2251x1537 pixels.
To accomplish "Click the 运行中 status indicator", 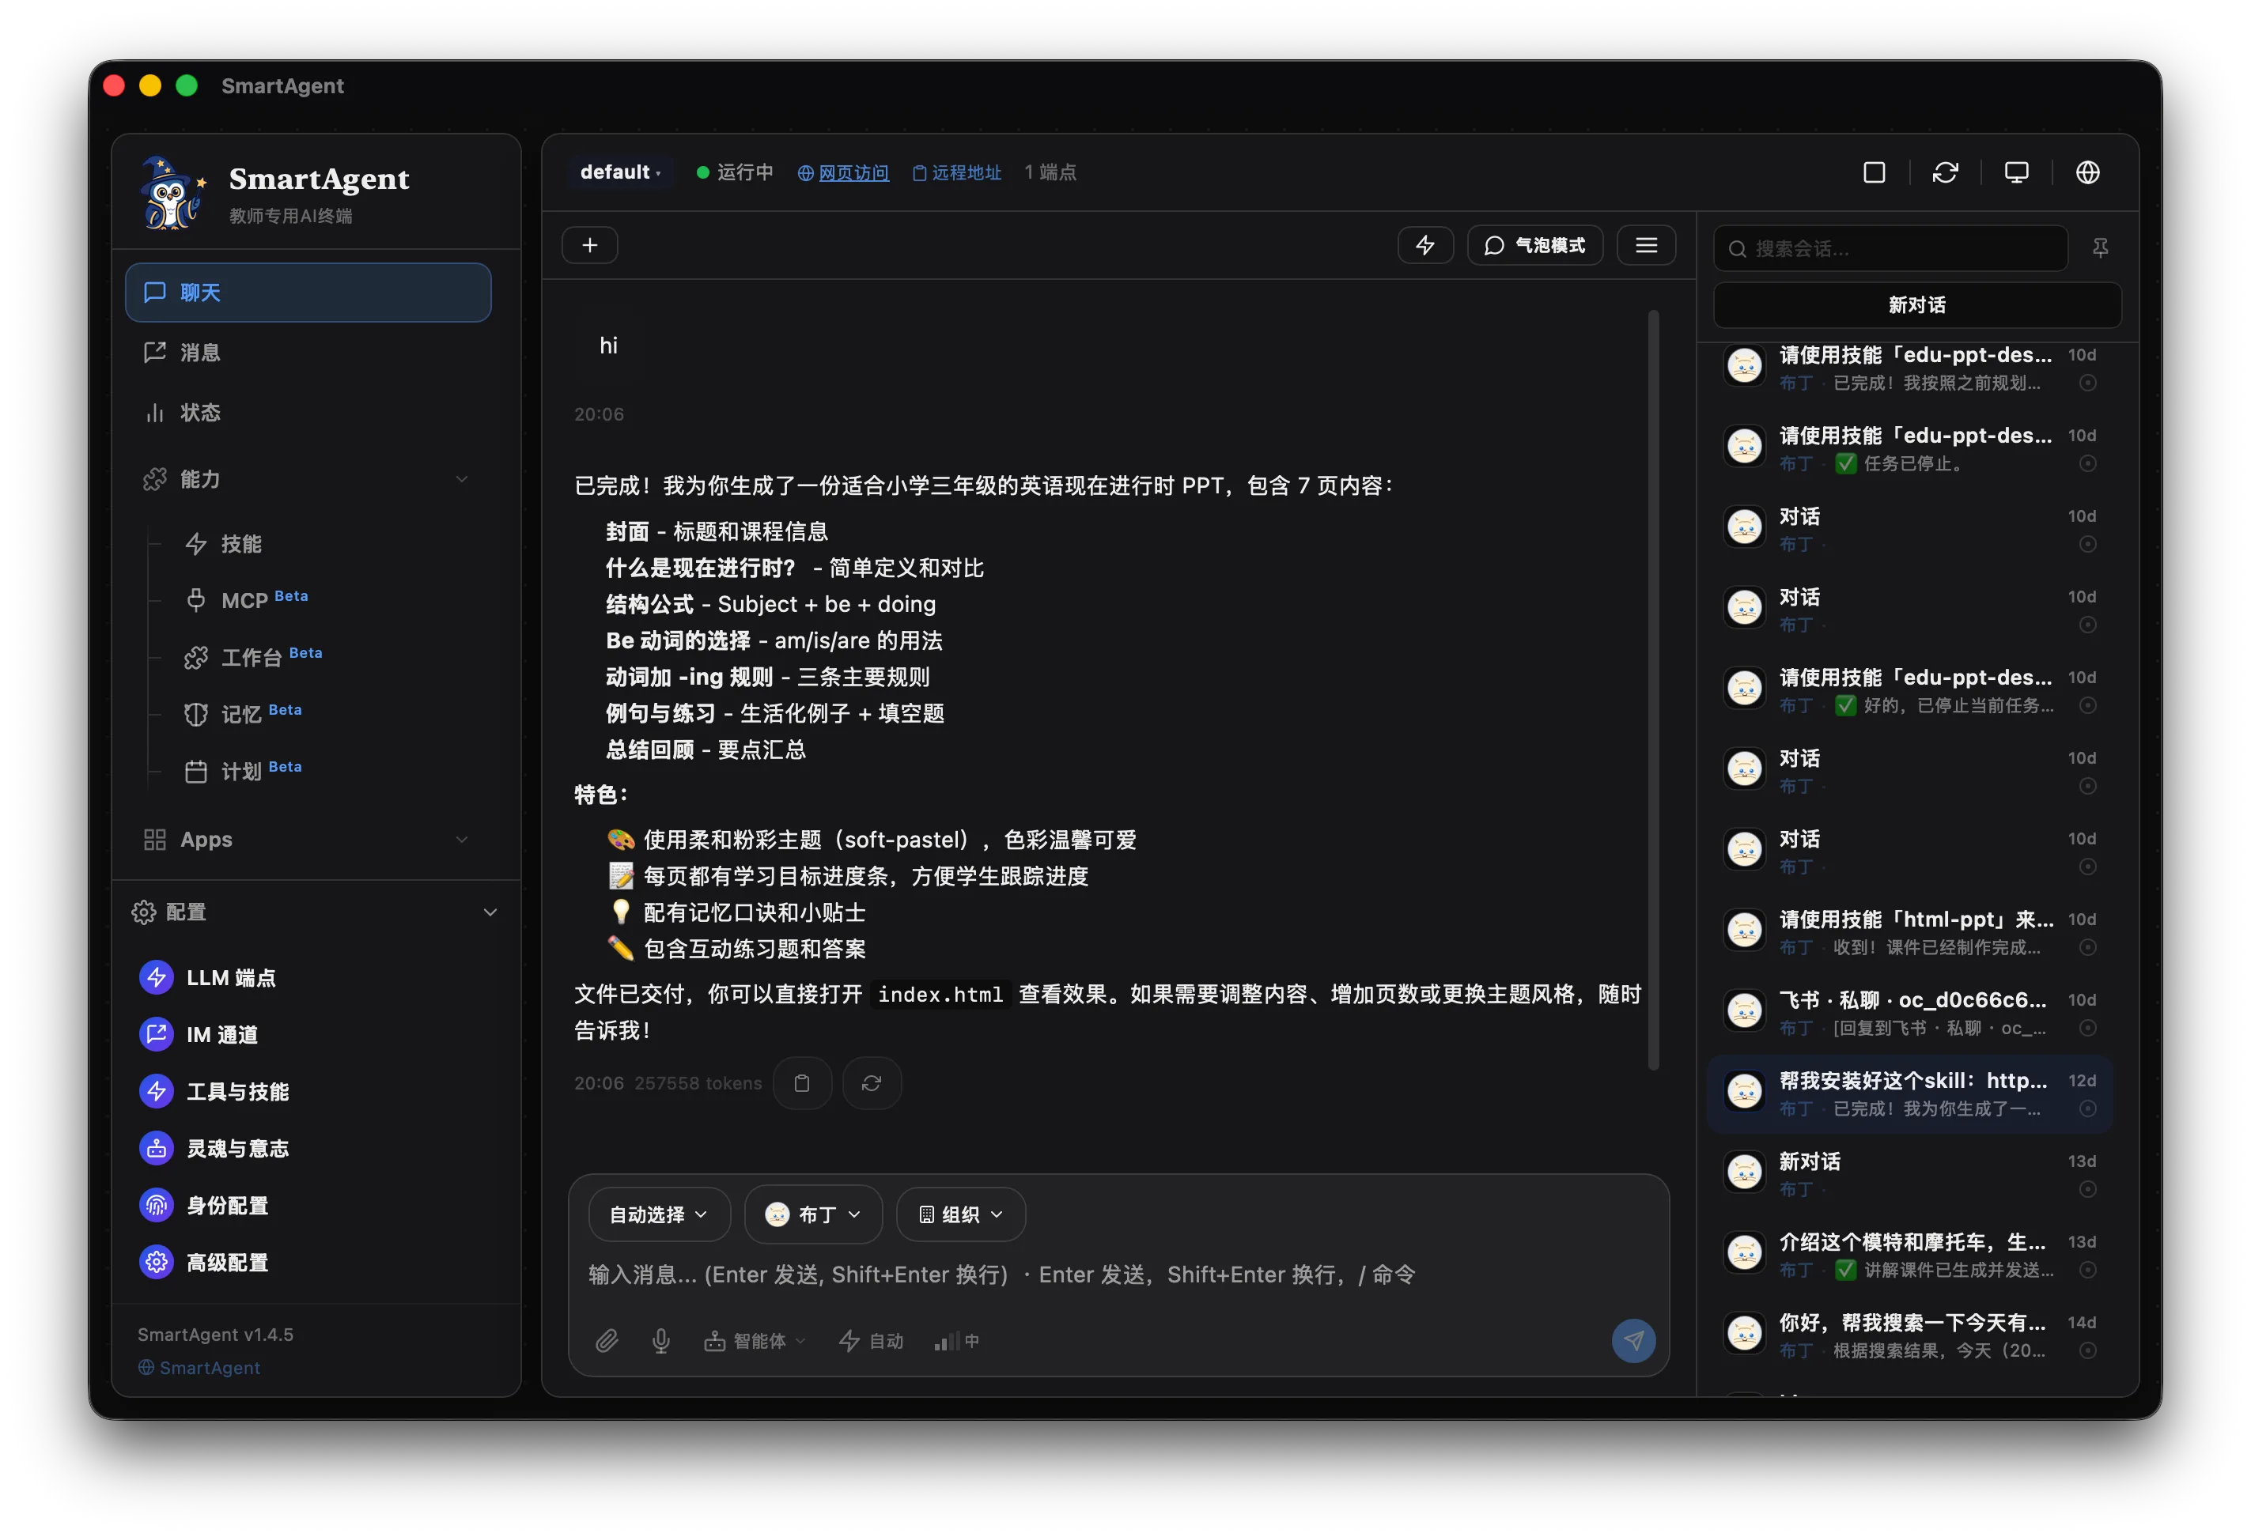I will tap(735, 172).
